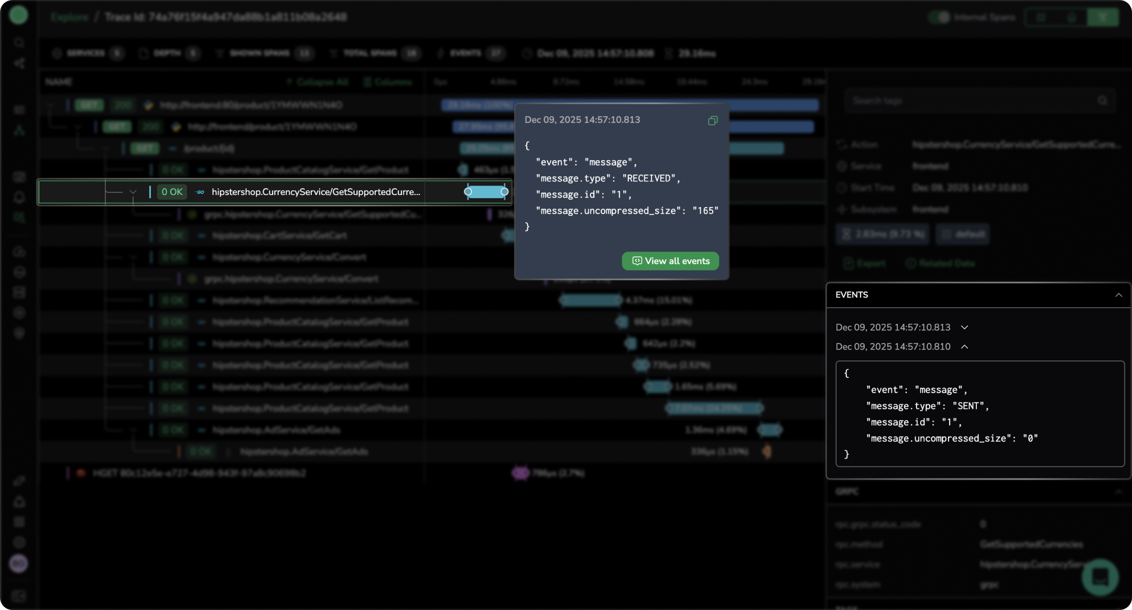Click the user avatar in the sidebar
Image resolution: width=1132 pixels, height=610 pixels.
click(19, 564)
